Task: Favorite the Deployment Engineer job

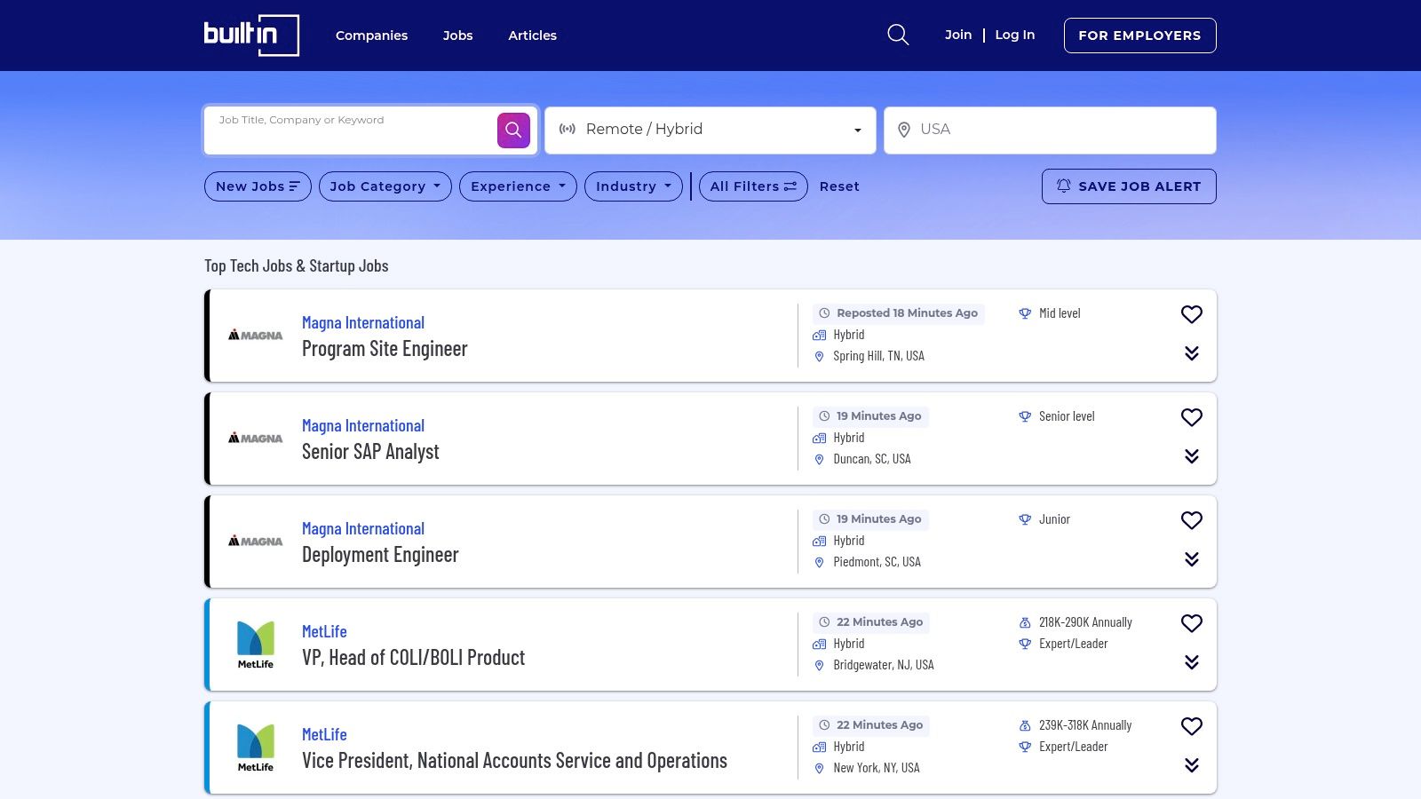Action: pyautogui.click(x=1192, y=520)
